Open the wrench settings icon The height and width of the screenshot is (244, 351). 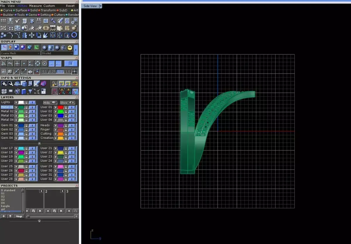11,84
